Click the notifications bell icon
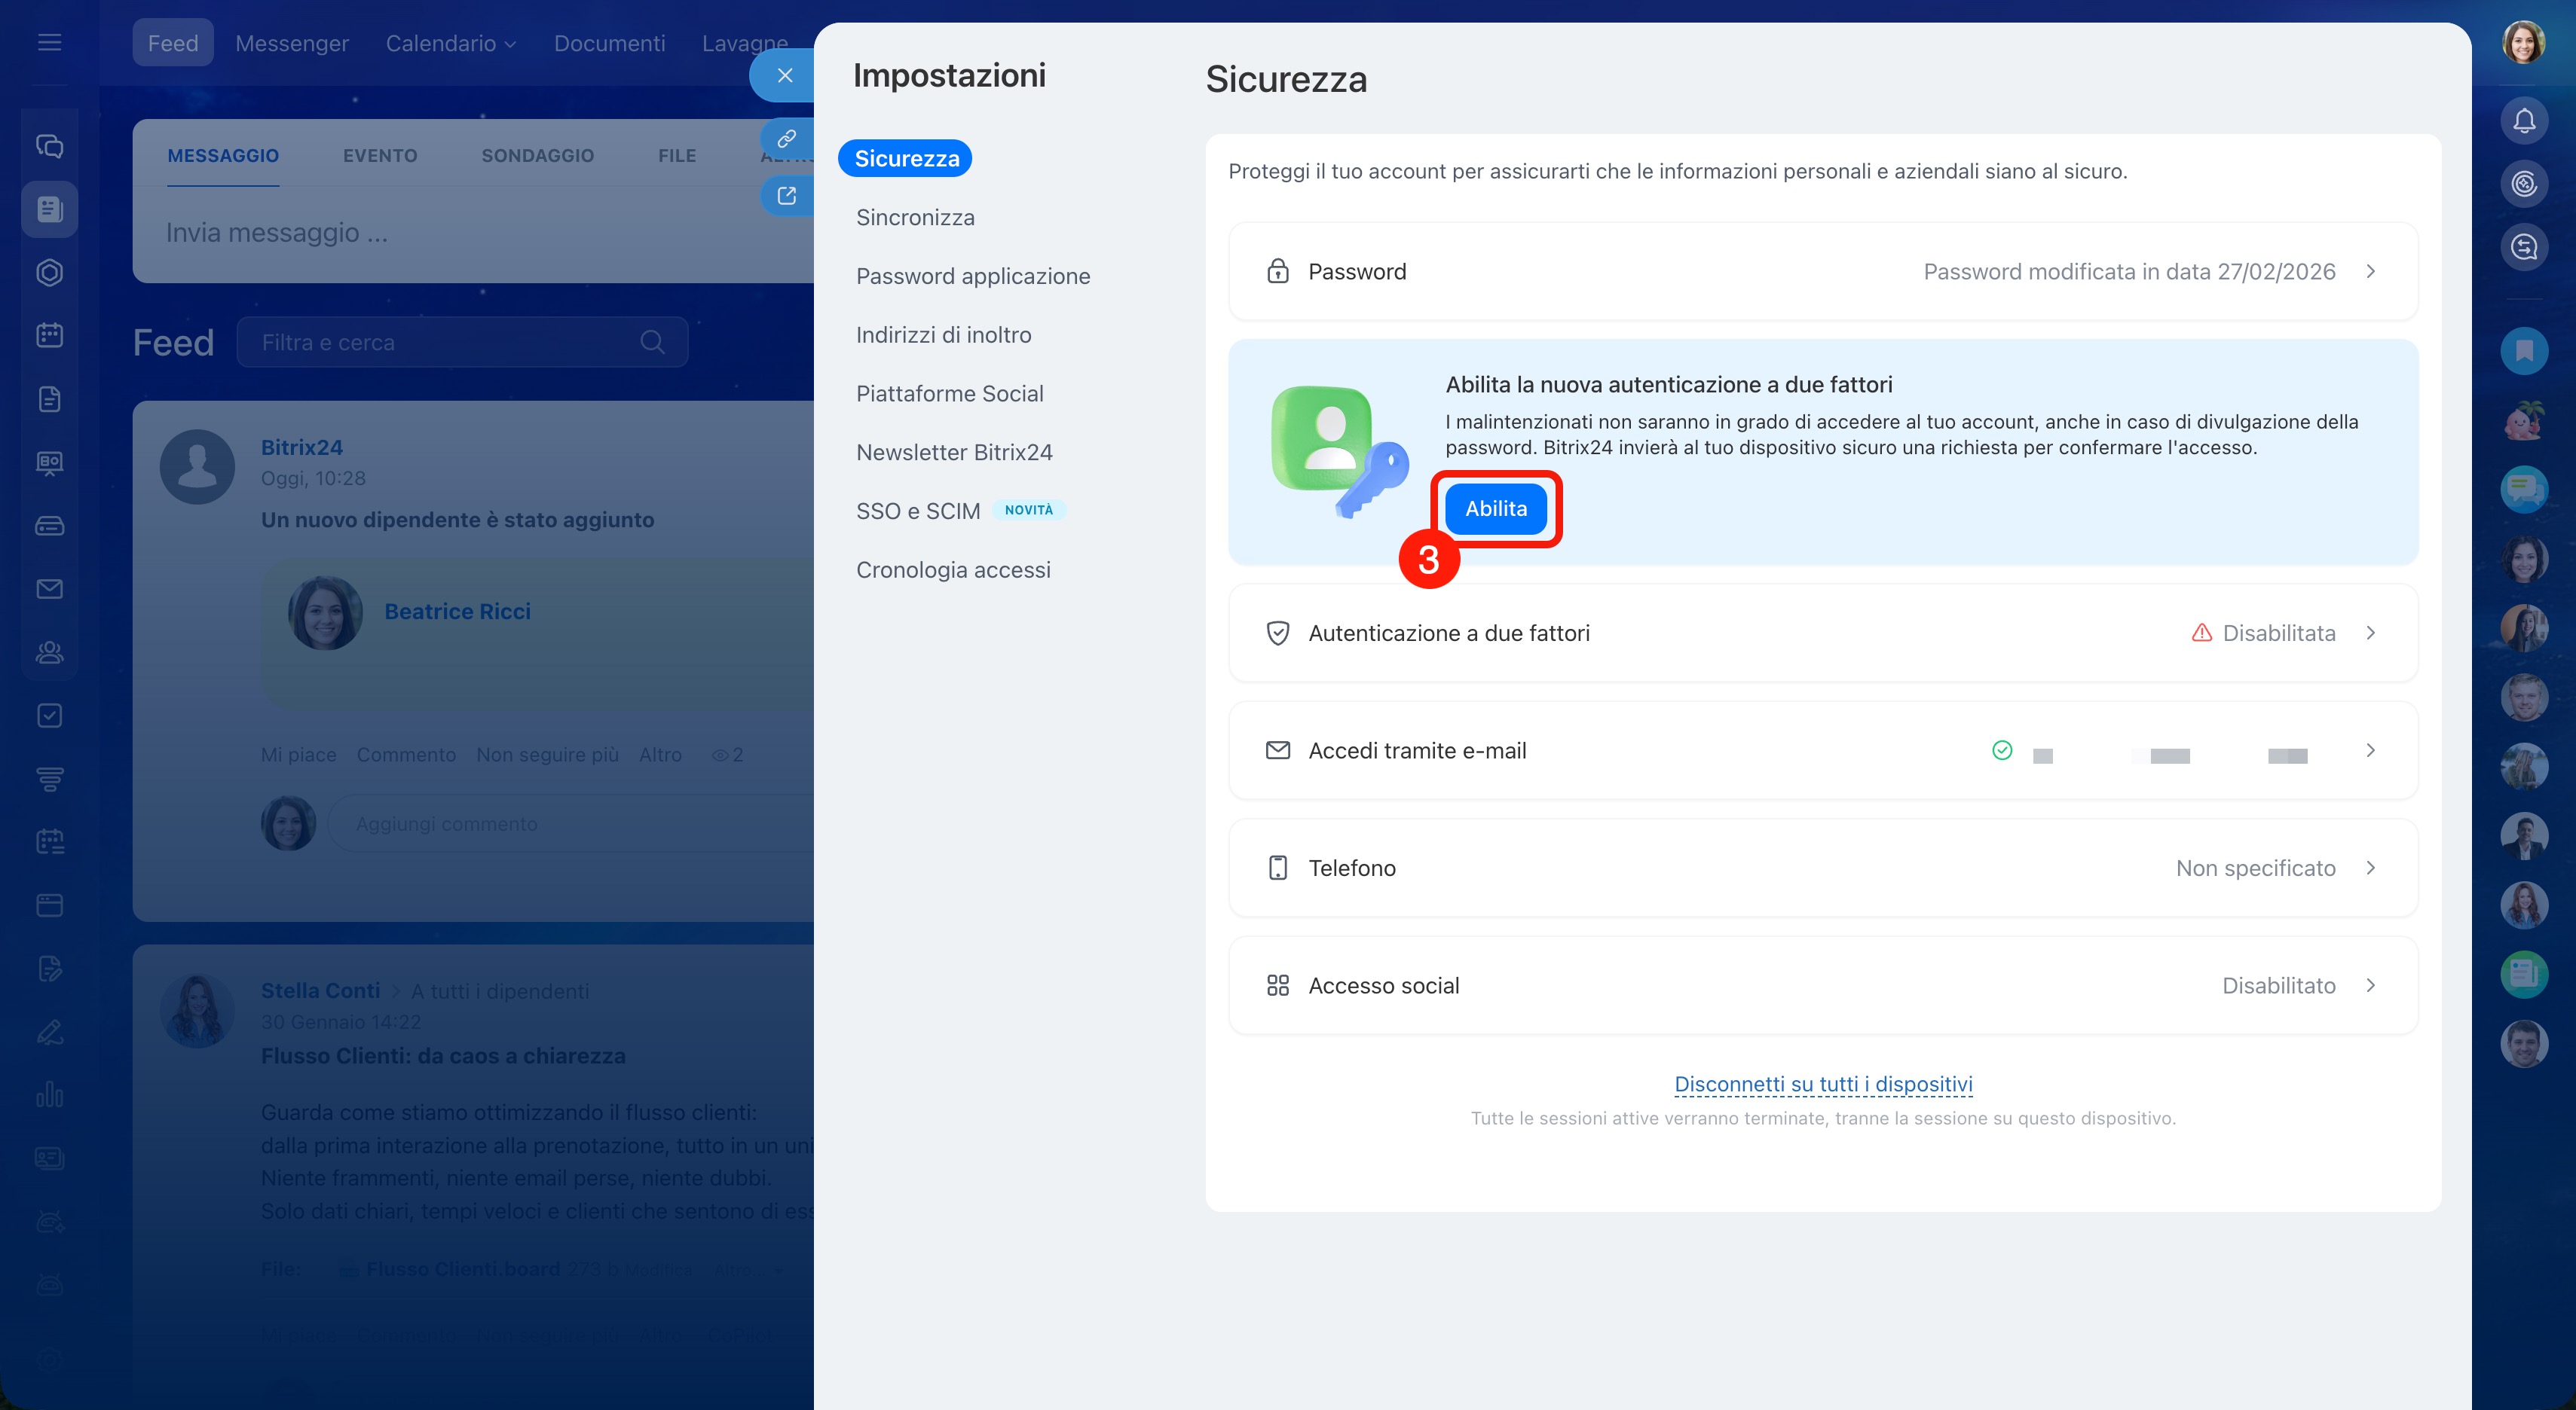 pyautogui.click(x=2523, y=121)
